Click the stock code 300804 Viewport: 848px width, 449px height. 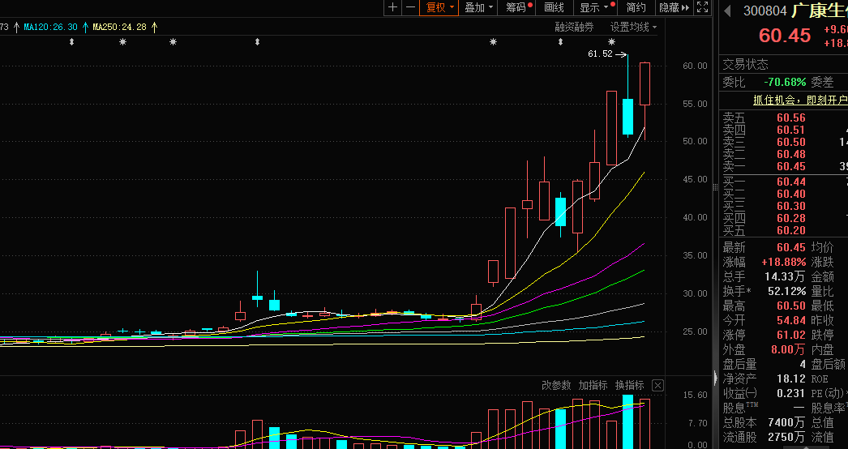pos(765,11)
